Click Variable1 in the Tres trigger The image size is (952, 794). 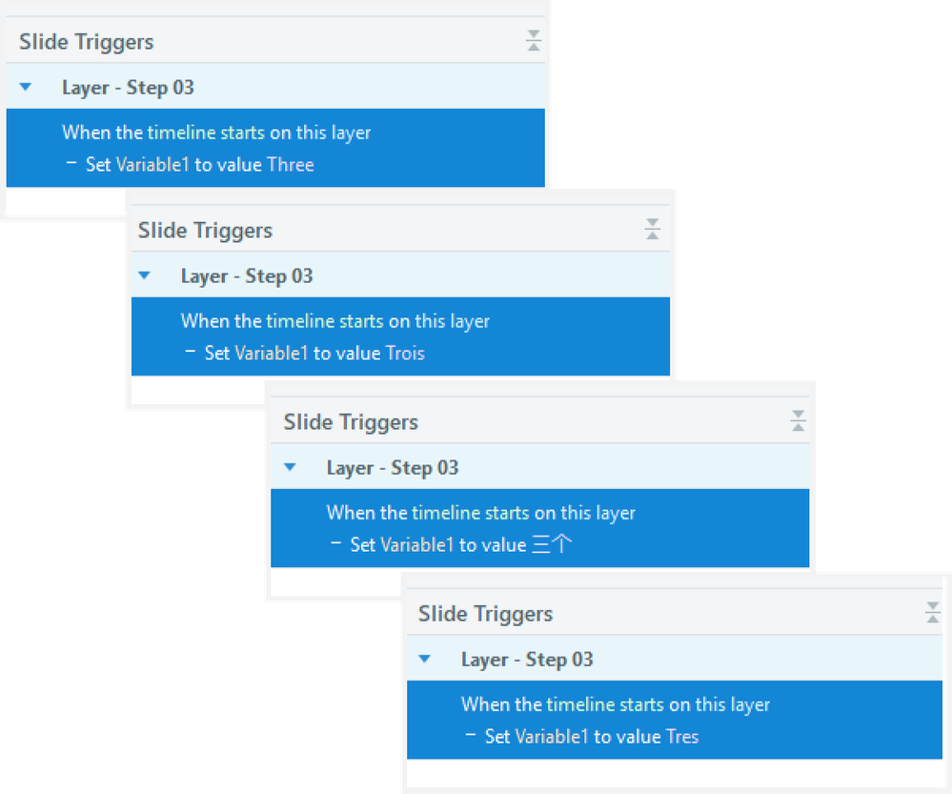(x=552, y=736)
